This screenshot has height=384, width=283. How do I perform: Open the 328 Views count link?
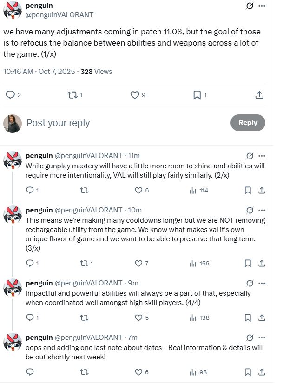[x=96, y=72]
